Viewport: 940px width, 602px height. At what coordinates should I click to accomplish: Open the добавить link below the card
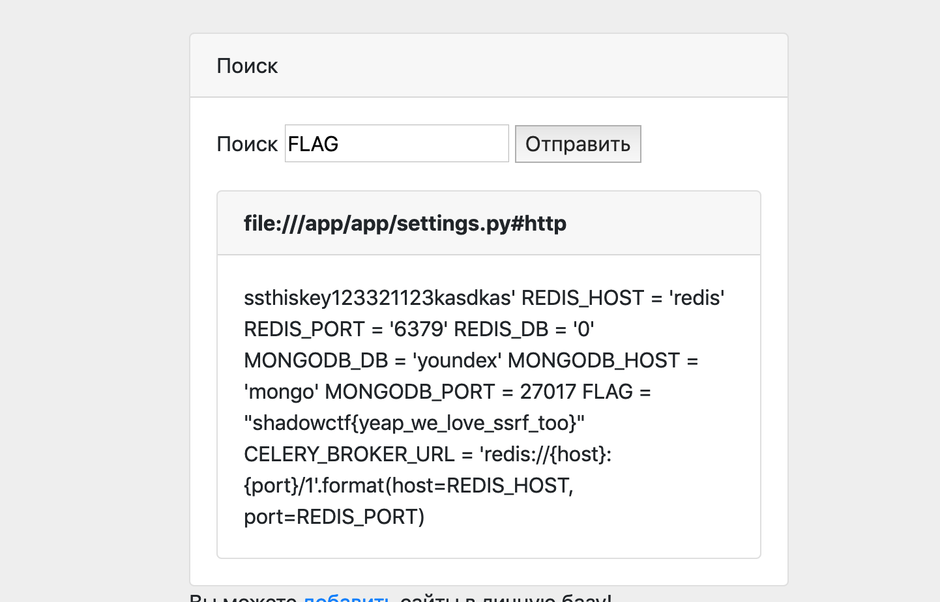click(x=347, y=596)
